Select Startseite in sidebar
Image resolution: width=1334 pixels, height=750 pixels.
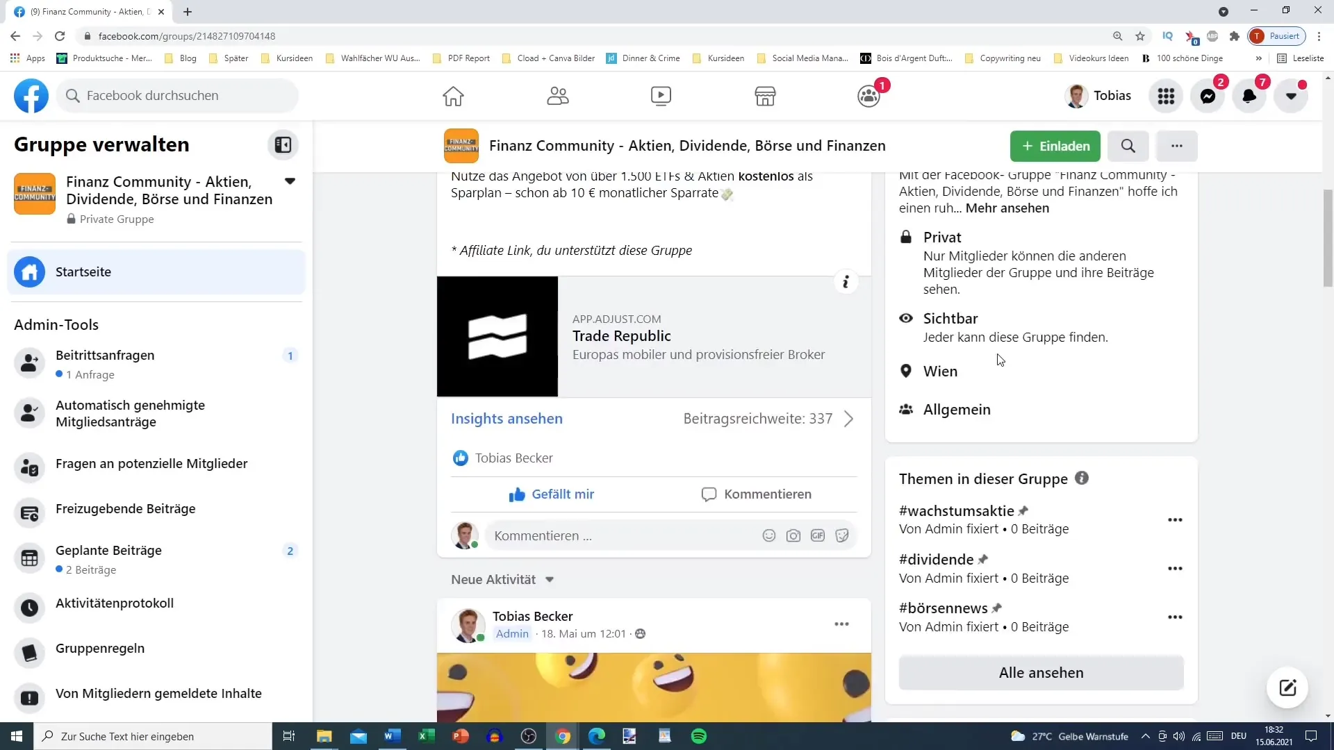(156, 272)
